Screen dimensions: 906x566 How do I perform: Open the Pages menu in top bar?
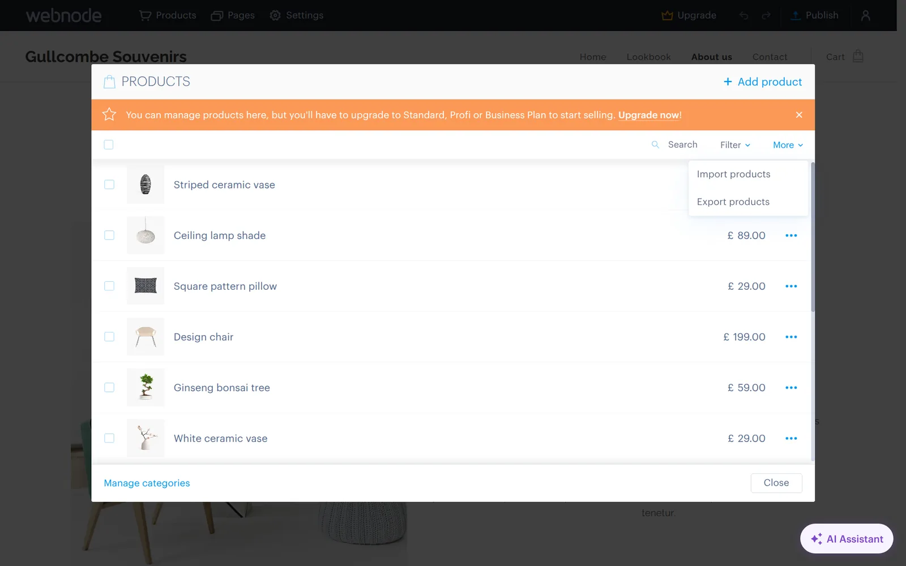233,15
